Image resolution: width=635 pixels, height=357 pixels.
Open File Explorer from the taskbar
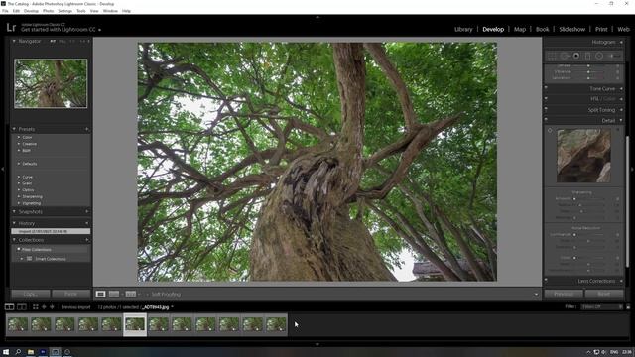click(x=31, y=352)
